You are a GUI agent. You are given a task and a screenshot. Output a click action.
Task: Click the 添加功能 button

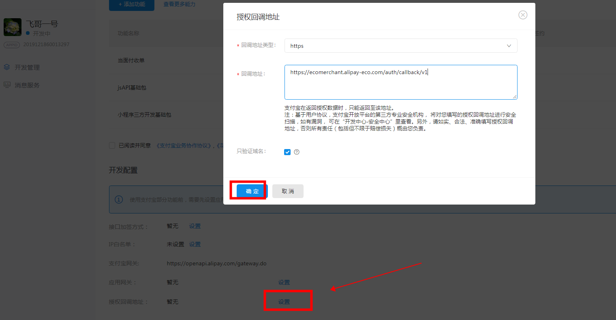(132, 4)
